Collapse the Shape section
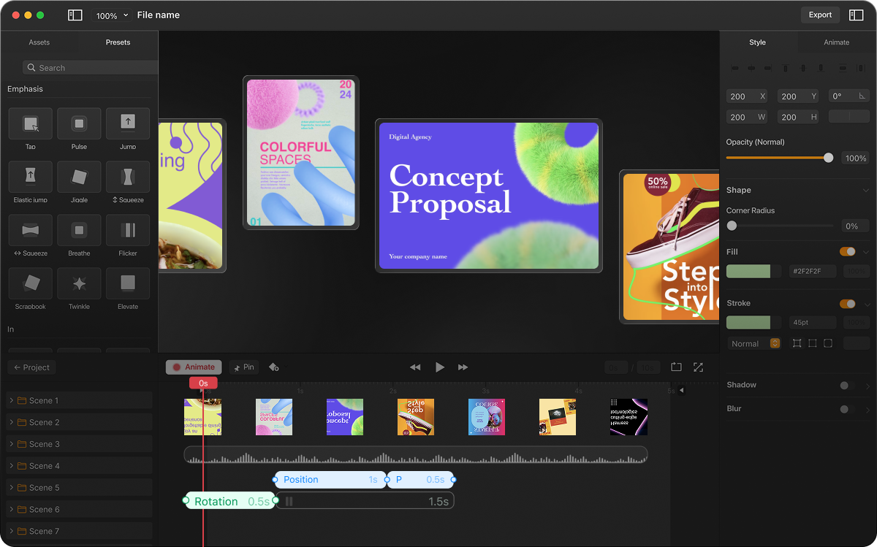 pos(865,190)
